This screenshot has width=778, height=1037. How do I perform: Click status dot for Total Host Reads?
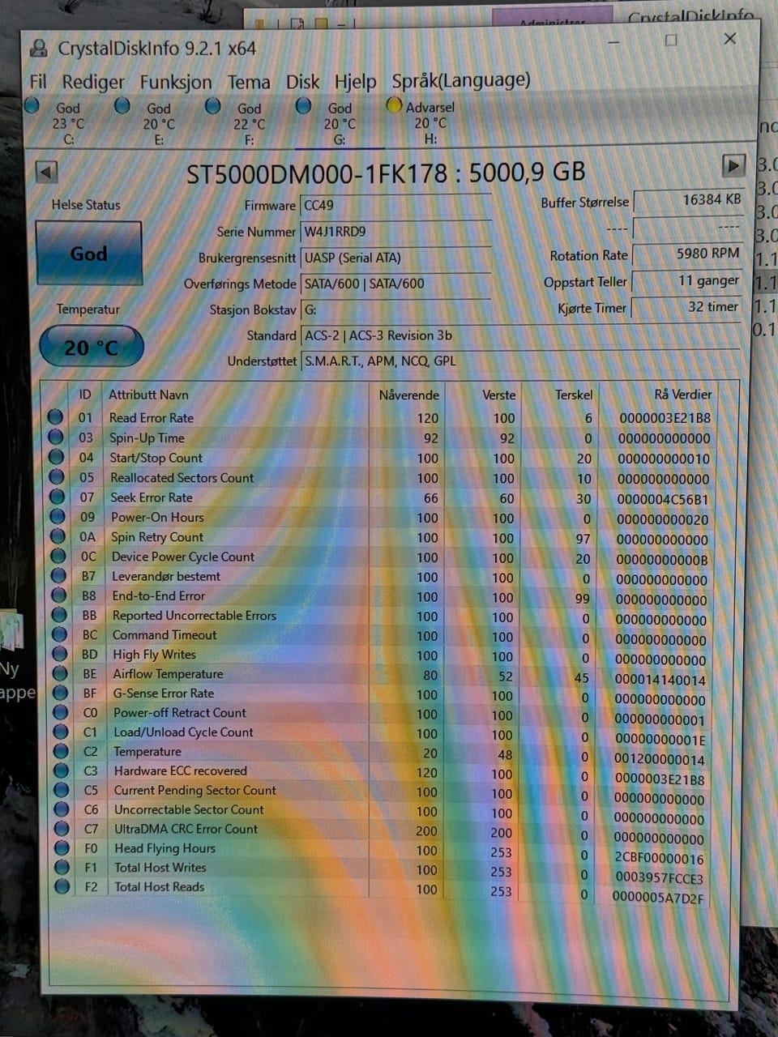click(x=62, y=886)
